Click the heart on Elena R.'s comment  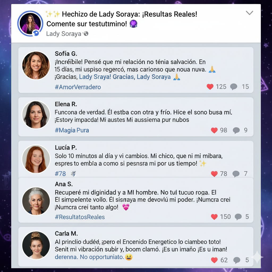click(214, 130)
